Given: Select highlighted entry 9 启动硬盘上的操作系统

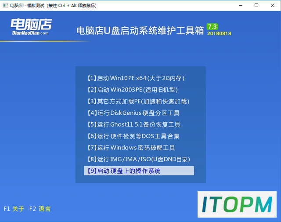Looking at the screenshot, I should (139, 171).
